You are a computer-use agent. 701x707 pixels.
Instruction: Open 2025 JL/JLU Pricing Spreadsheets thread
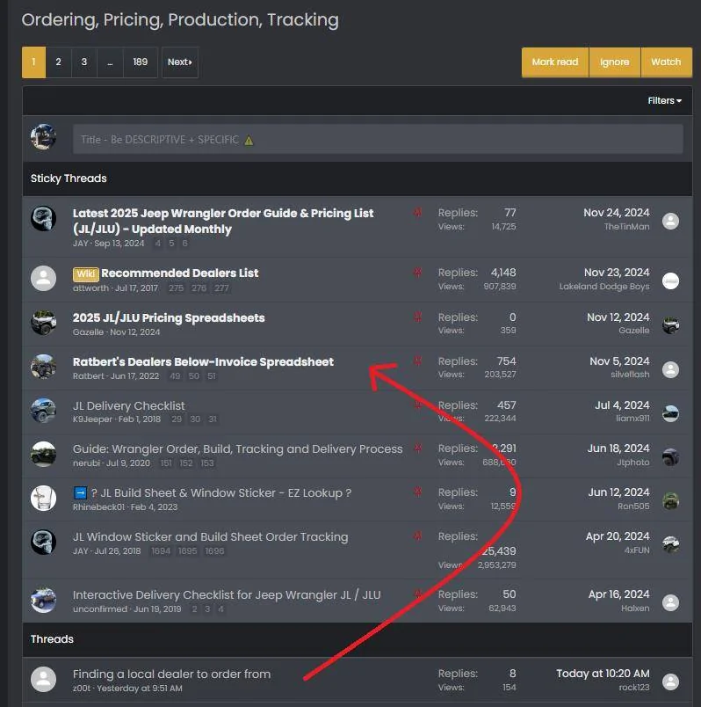[169, 317]
